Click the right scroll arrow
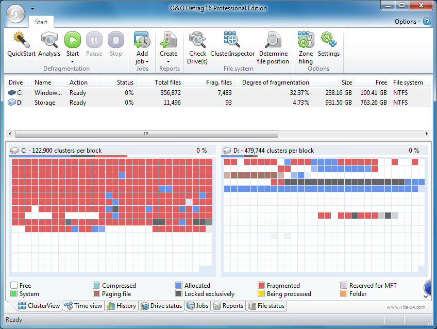 pyautogui.click(x=427, y=134)
